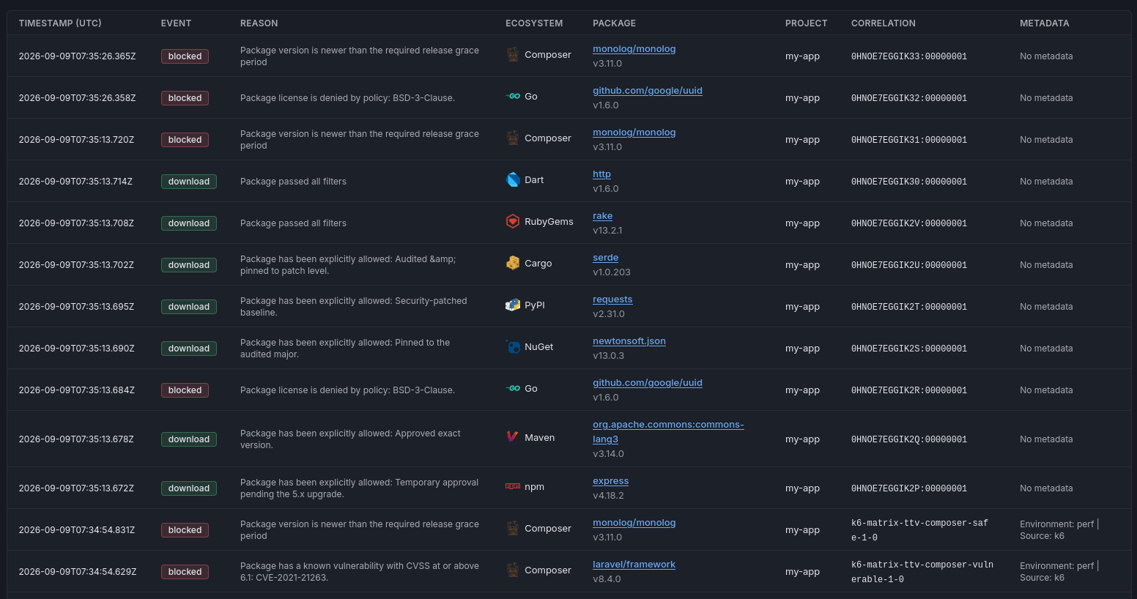Click the PROJECT column header

tap(806, 23)
